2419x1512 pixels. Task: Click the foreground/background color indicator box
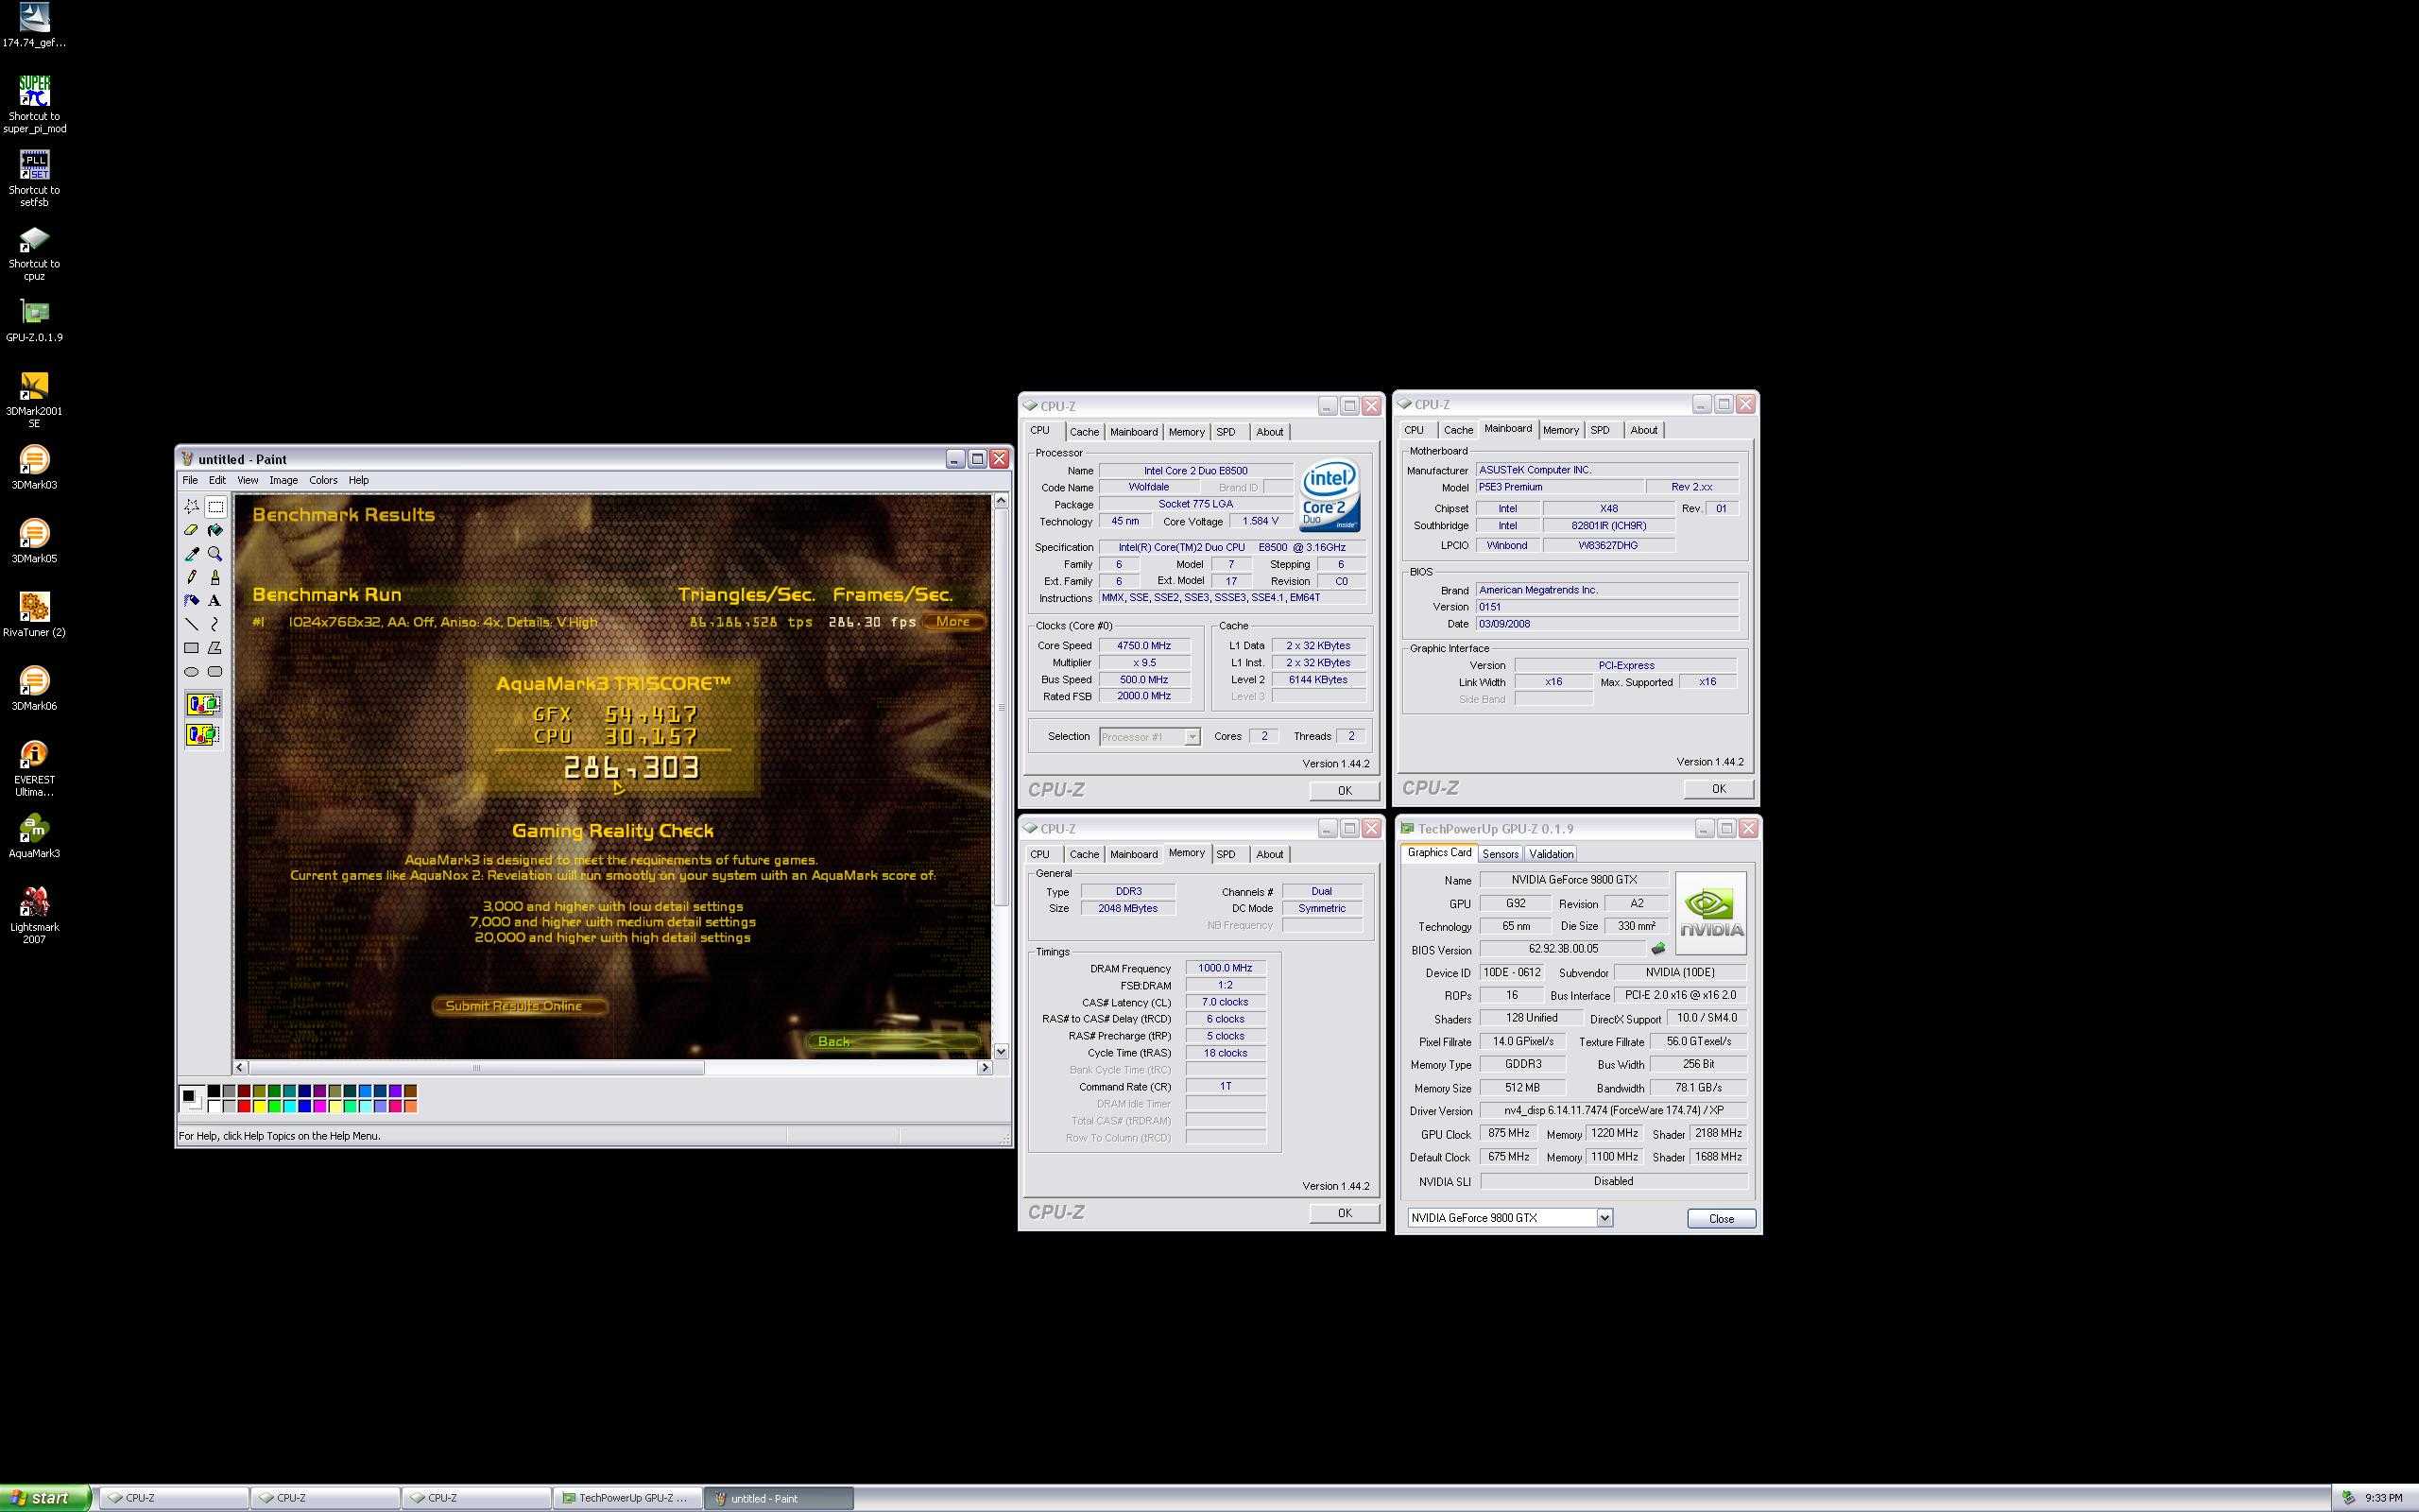click(x=191, y=1099)
